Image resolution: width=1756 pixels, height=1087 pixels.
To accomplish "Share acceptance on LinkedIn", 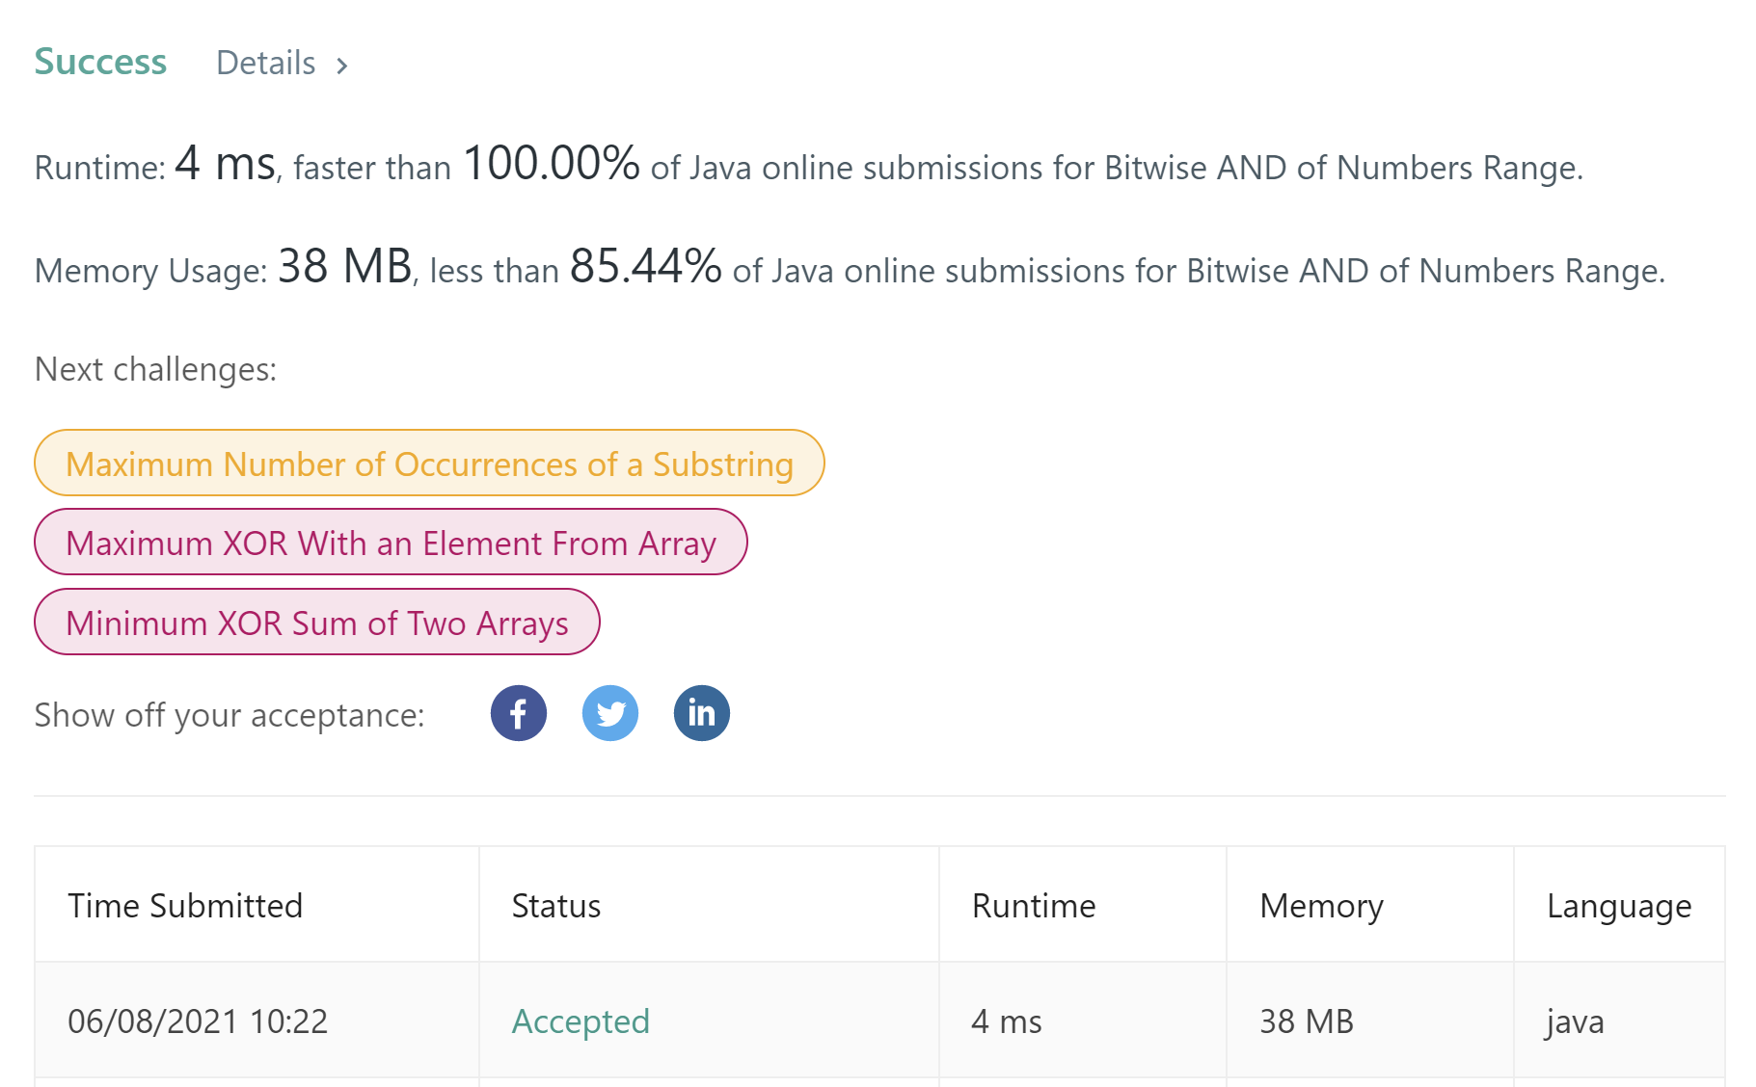I will coord(702,713).
